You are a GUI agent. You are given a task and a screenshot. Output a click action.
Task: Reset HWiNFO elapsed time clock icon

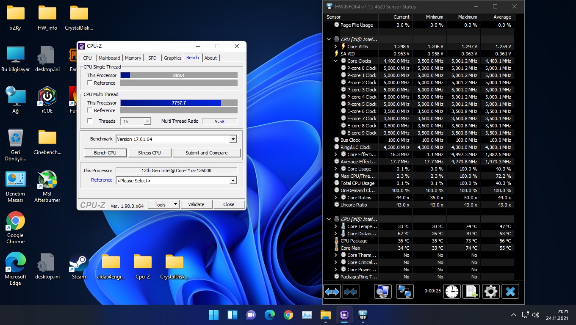[452, 291]
